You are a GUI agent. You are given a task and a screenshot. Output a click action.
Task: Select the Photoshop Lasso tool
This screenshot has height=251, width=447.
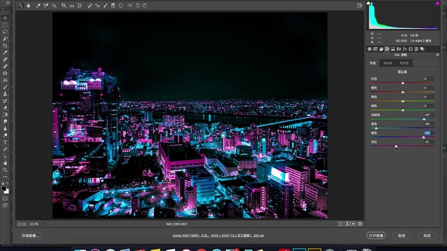tap(5, 32)
